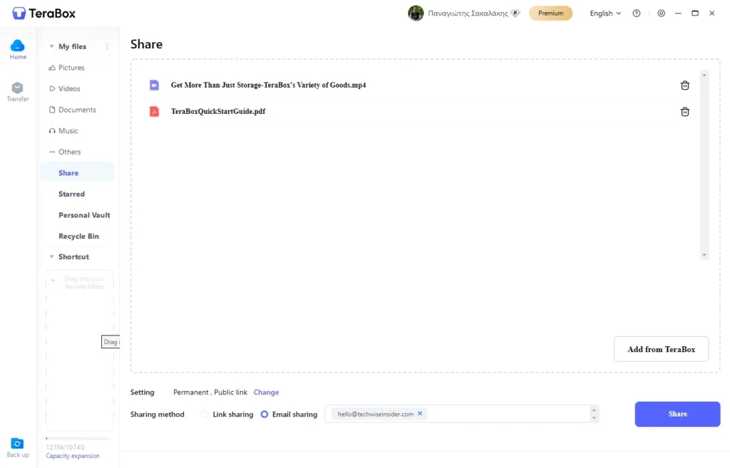Open the Home cloud icon
The width and height of the screenshot is (730, 468).
[x=17, y=47]
